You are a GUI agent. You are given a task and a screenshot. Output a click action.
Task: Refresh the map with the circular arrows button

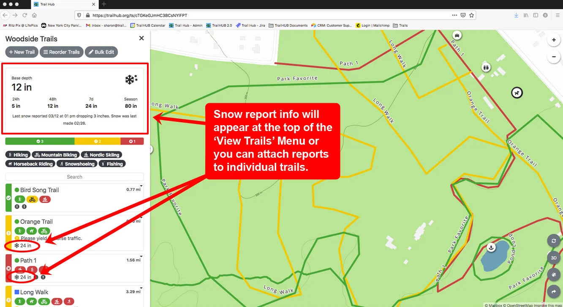(553, 241)
